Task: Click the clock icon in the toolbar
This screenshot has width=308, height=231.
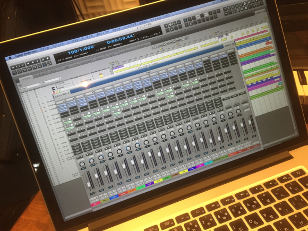Action: (170, 25)
